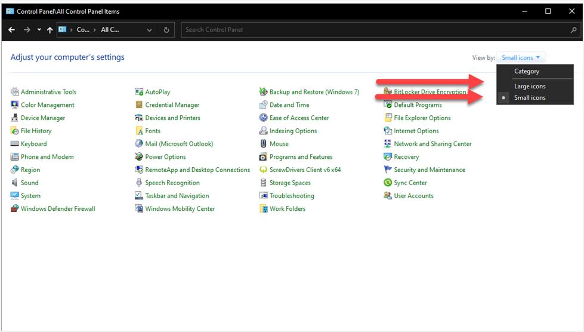Open the Mouse settings icon
Screen dimensions: 584x332
point(264,144)
